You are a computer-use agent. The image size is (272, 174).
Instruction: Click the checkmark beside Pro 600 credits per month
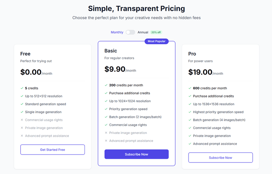[190, 88]
